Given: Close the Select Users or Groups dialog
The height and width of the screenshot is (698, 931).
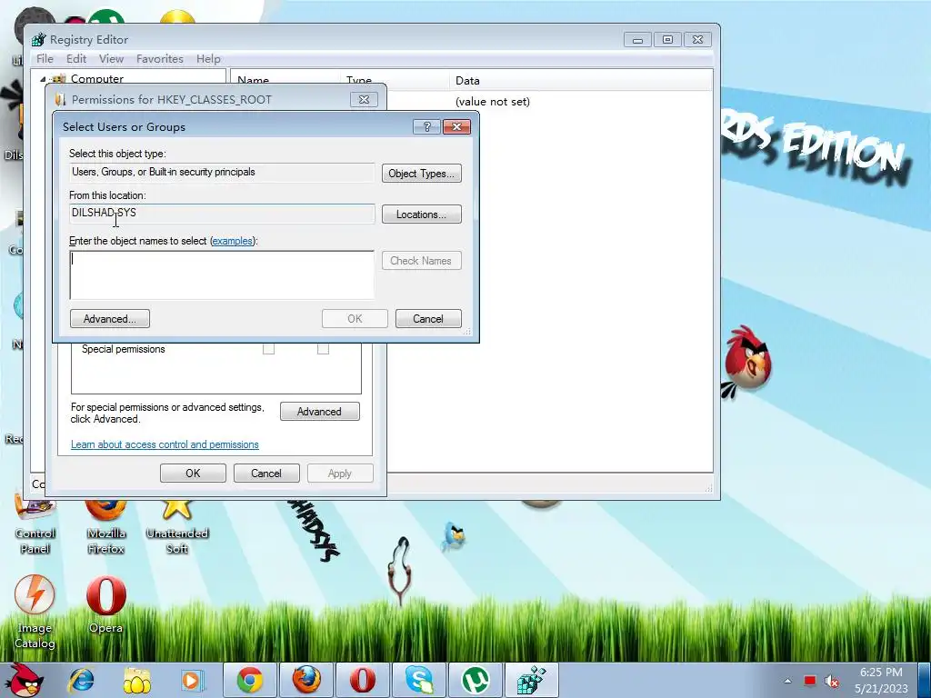Looking at the screenshot, I should pyautogui.click(x=456, y=126).
